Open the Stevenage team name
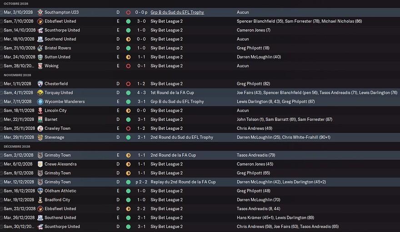The image size is (400, 232). tap(55, 137)
